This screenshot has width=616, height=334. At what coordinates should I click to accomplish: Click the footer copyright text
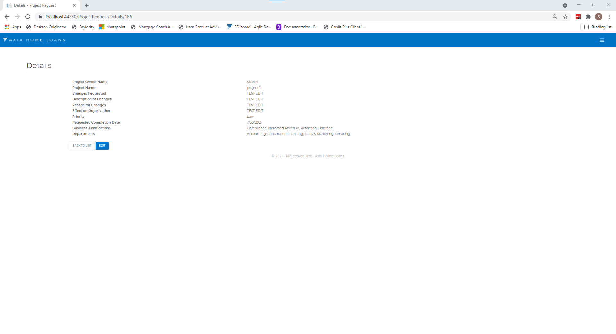pos(308,156)
